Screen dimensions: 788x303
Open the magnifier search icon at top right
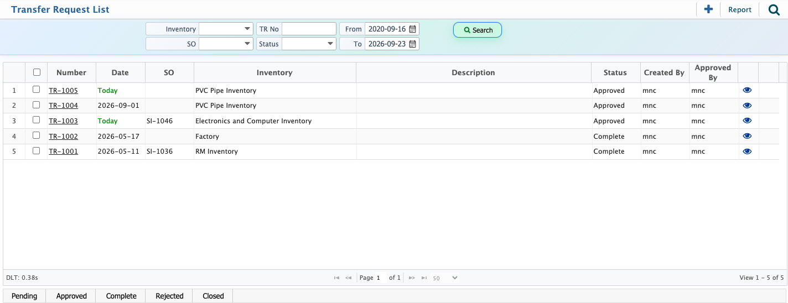pos(774,9)
